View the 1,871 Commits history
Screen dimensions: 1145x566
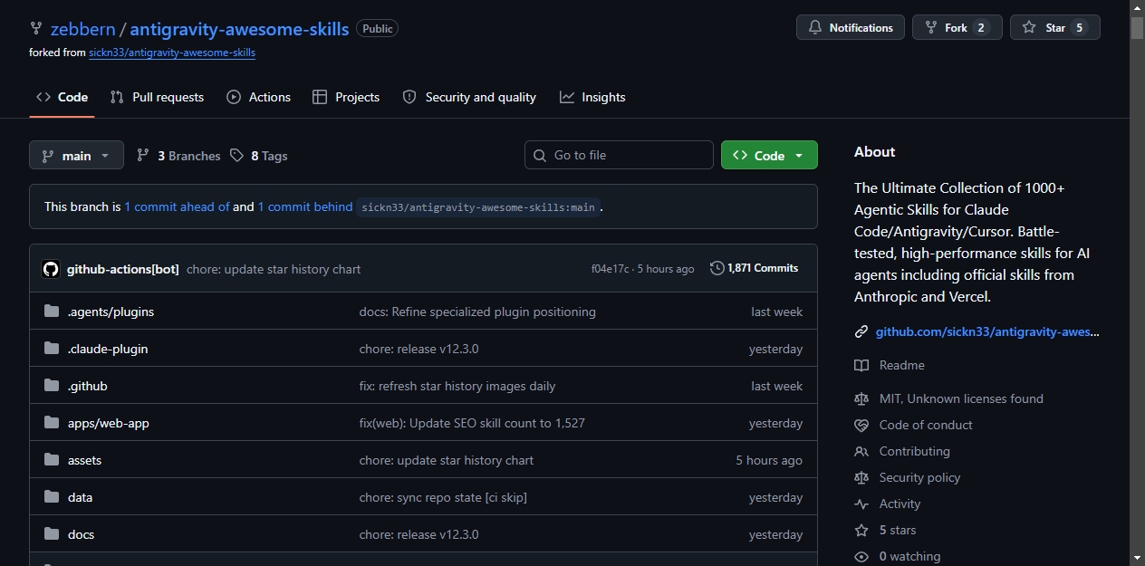pos(755,268)
